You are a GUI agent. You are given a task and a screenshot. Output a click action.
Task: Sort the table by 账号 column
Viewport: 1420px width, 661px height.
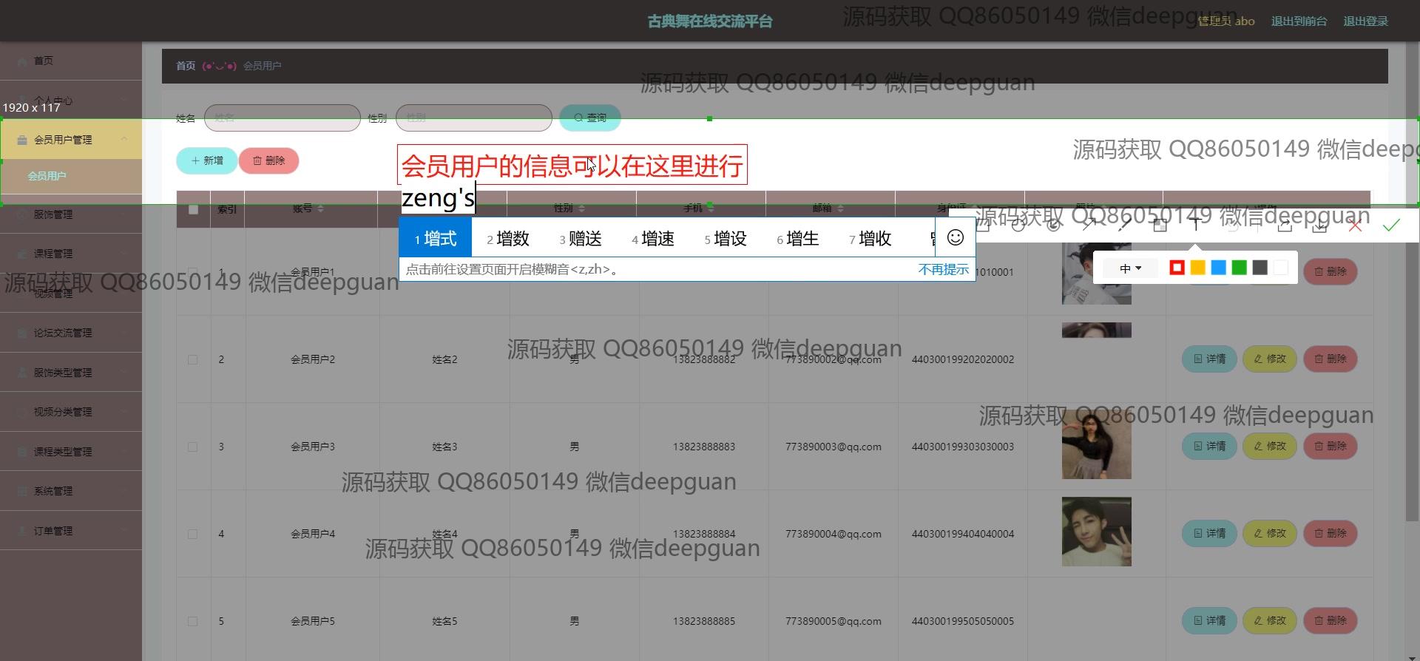coord(320,209)
